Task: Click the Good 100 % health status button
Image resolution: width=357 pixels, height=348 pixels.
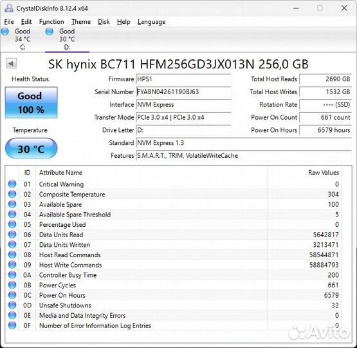Action: tap(31, 102)
